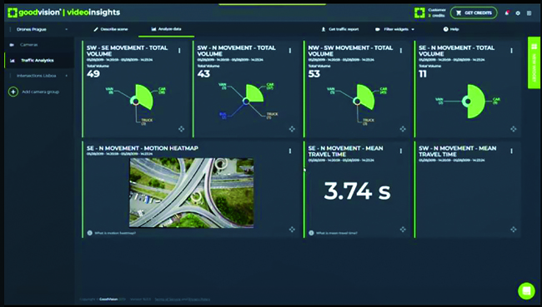
Task: Click the motion heatmap aerial image
Action: point(192,193)
